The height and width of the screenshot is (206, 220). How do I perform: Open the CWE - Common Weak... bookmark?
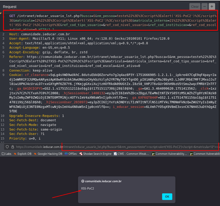(x=131, y=154)
